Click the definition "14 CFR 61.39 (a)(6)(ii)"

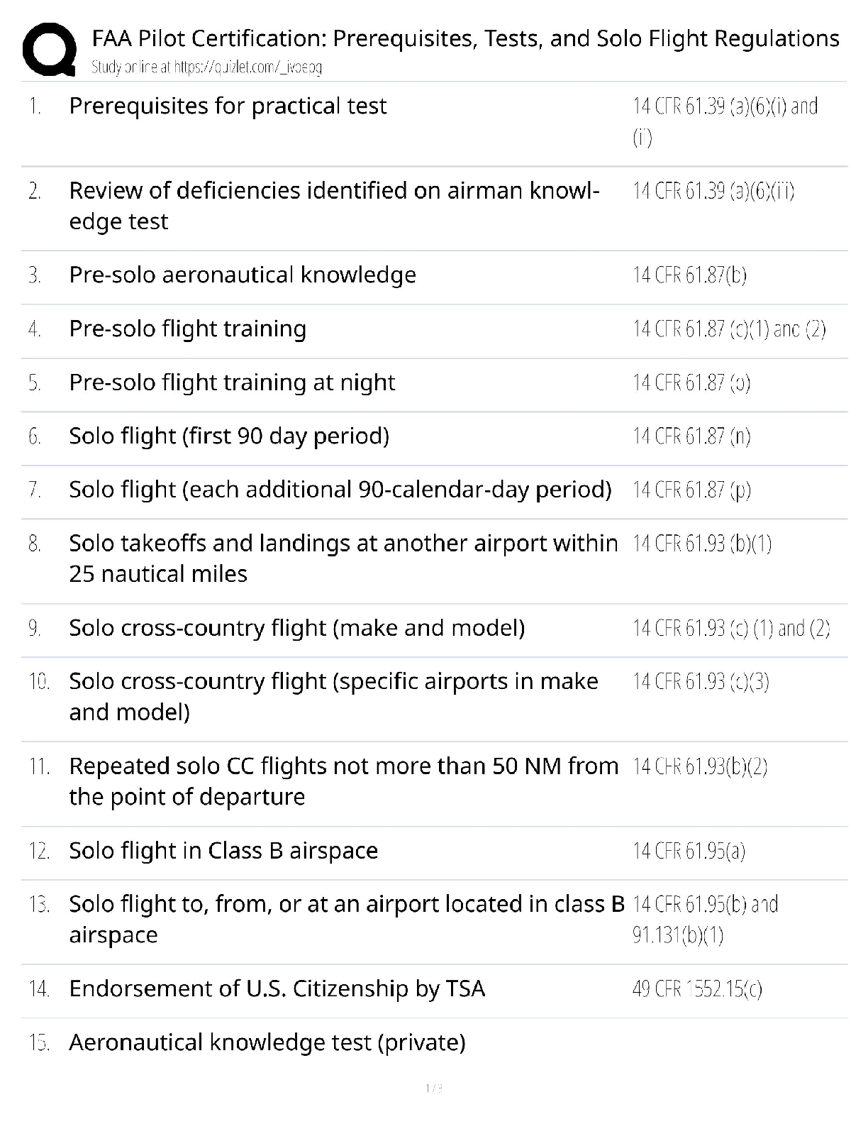713,191
